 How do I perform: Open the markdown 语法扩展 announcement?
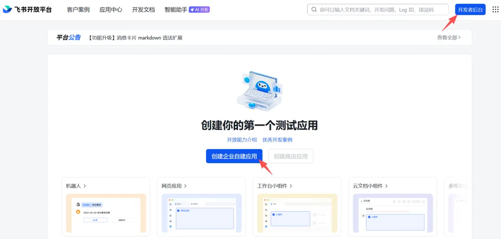coord(135,37)
